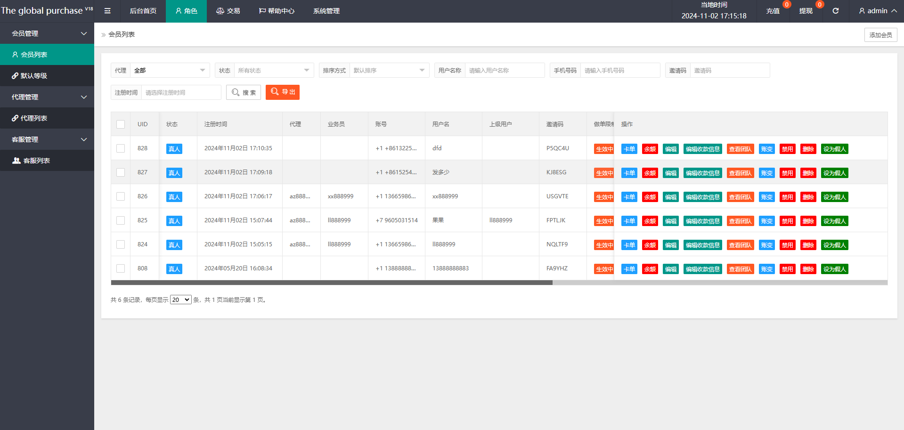Click the 充值 recharge notification item

(773, 11)
